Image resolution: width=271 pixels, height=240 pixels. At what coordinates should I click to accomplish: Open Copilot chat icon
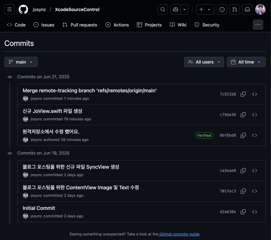176,9
